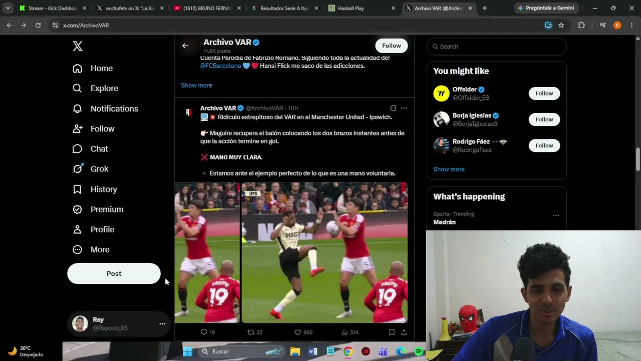
Task: Bookmark this page with the star icon
Action: 561,25
